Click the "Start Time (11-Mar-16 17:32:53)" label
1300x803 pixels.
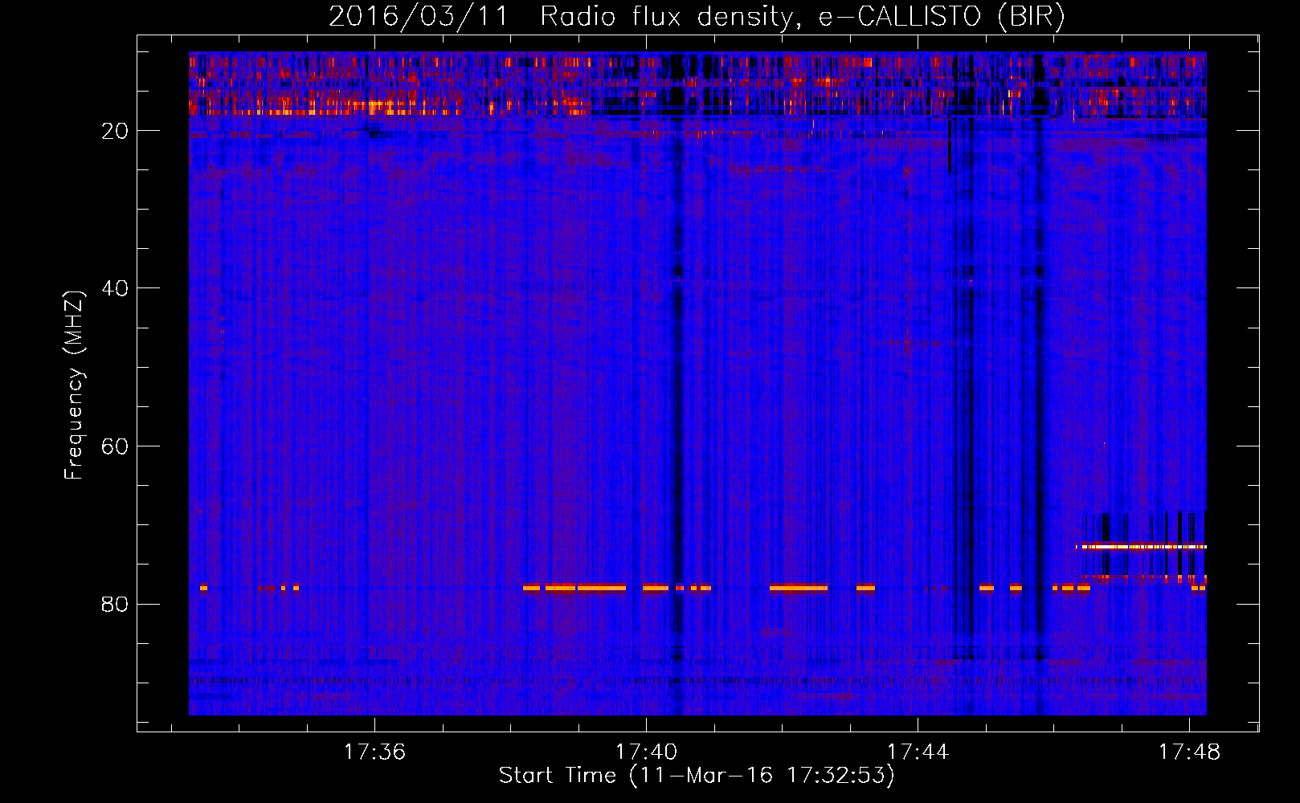coord(697,776)
